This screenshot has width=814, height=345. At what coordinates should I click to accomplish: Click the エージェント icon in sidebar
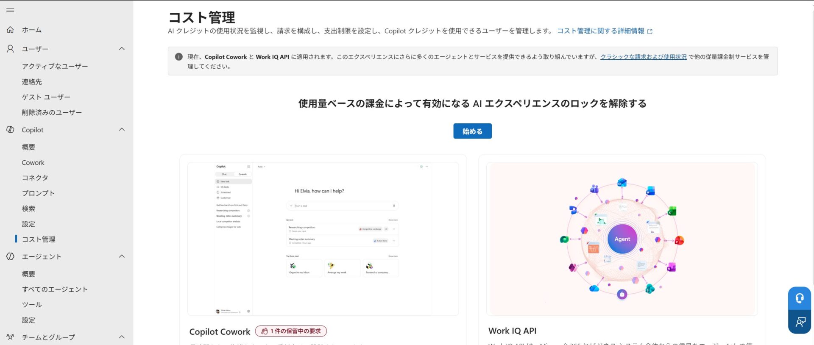coord(10,256)
